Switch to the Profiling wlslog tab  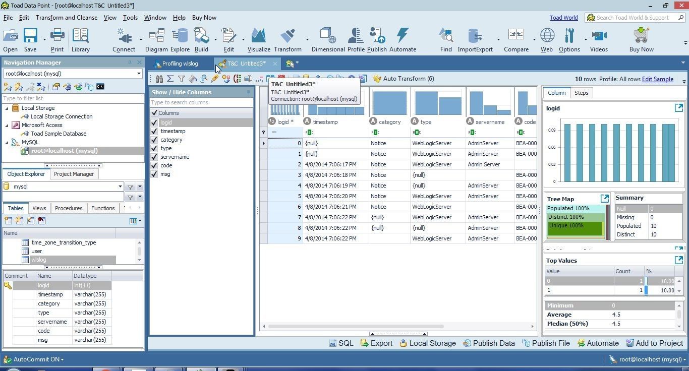click(180, 64)
